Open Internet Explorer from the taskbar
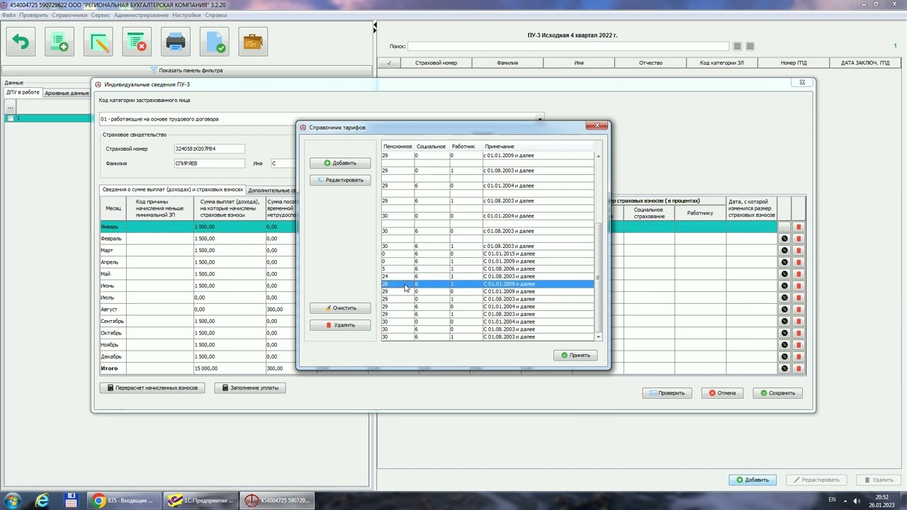Image resolution: width=907 pixels, height=510 pixels. tap(43, 501)
